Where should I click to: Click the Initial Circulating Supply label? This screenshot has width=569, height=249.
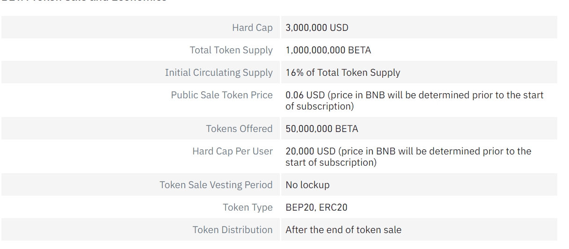pos(219,73)
